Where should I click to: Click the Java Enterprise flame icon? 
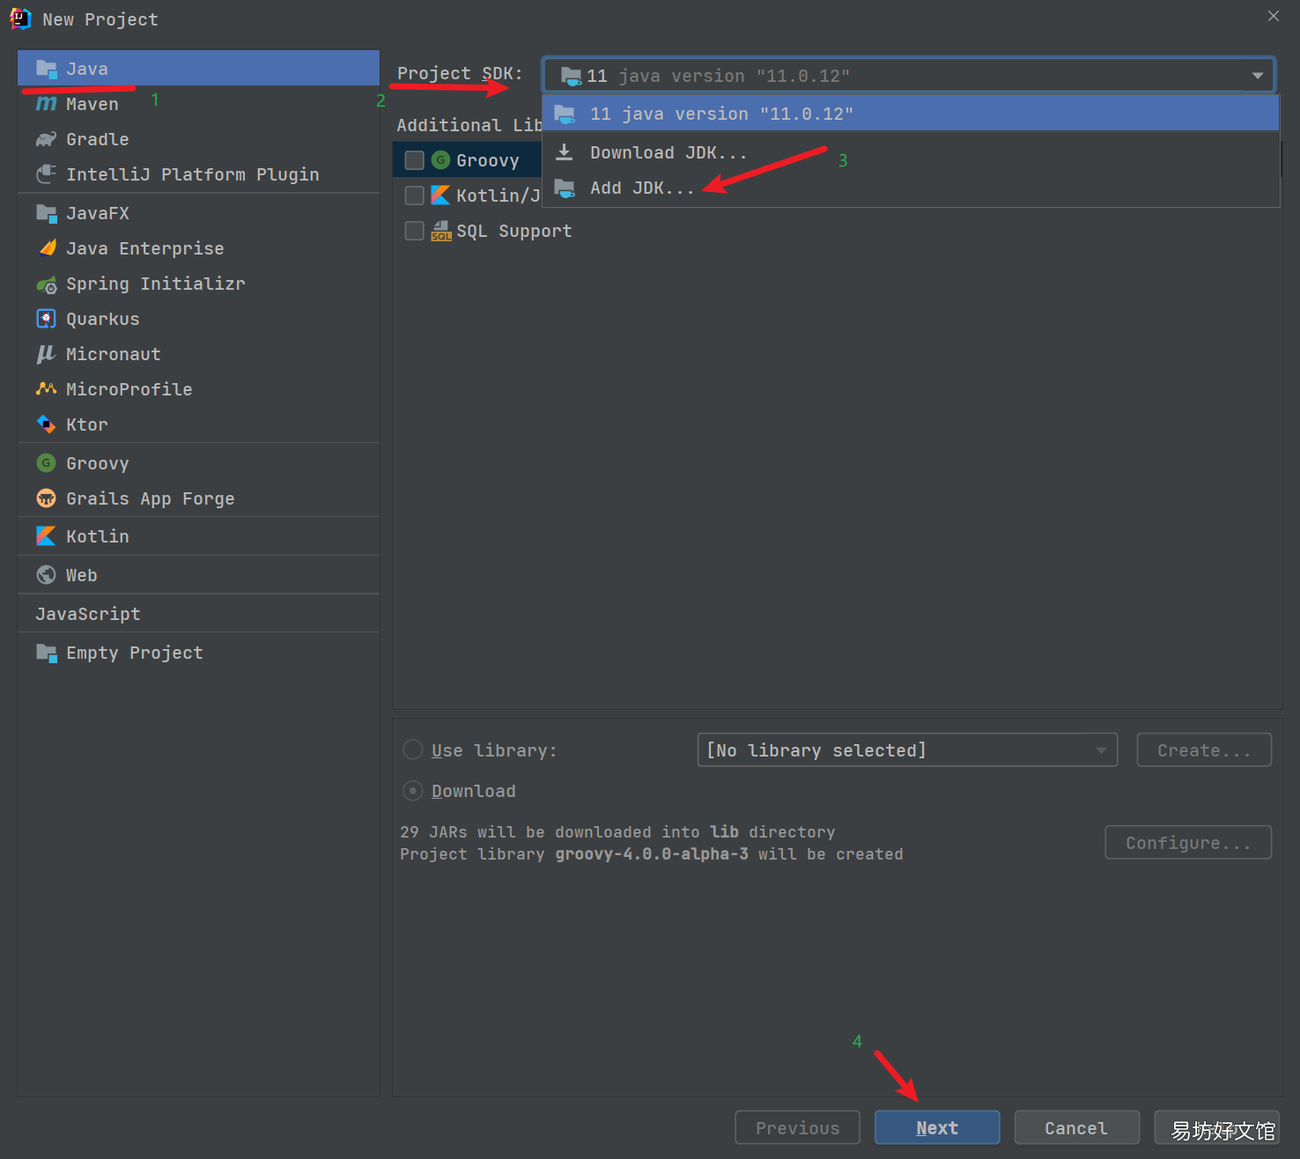pyautogui.click(x=47, y=248)
